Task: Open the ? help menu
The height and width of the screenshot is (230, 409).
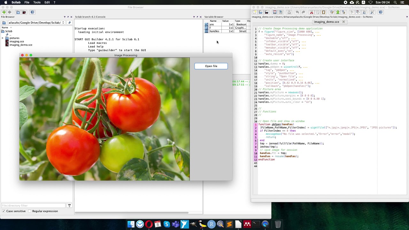Action: [x=54, y=2]
